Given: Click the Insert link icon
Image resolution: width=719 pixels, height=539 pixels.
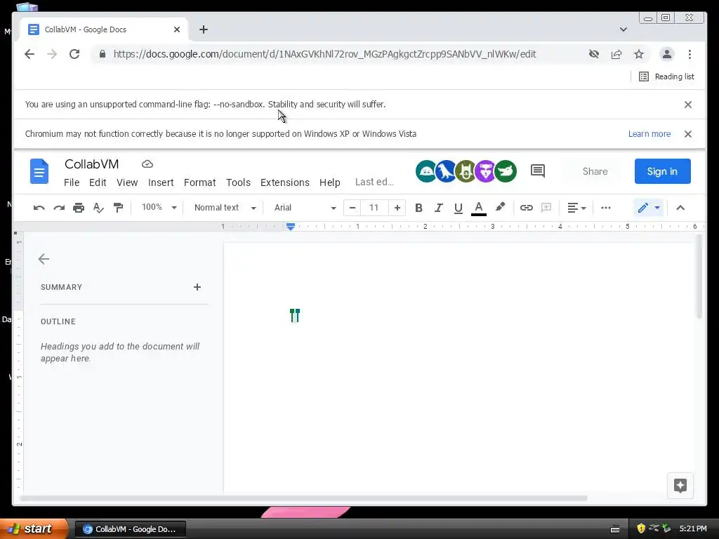Looking at the screenshot, I should [x=527, y=208].
